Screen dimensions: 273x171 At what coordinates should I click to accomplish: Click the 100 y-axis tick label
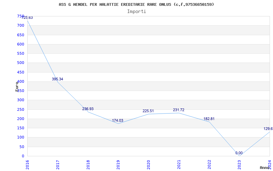coord(20,137)
